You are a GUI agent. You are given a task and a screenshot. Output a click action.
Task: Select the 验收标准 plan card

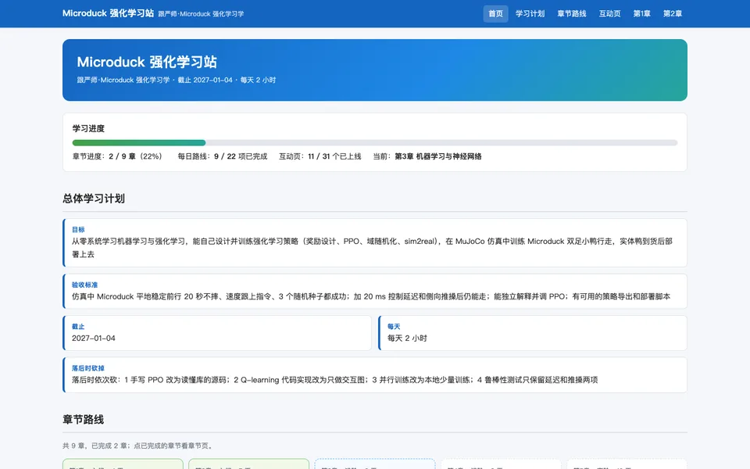point(374,291)
